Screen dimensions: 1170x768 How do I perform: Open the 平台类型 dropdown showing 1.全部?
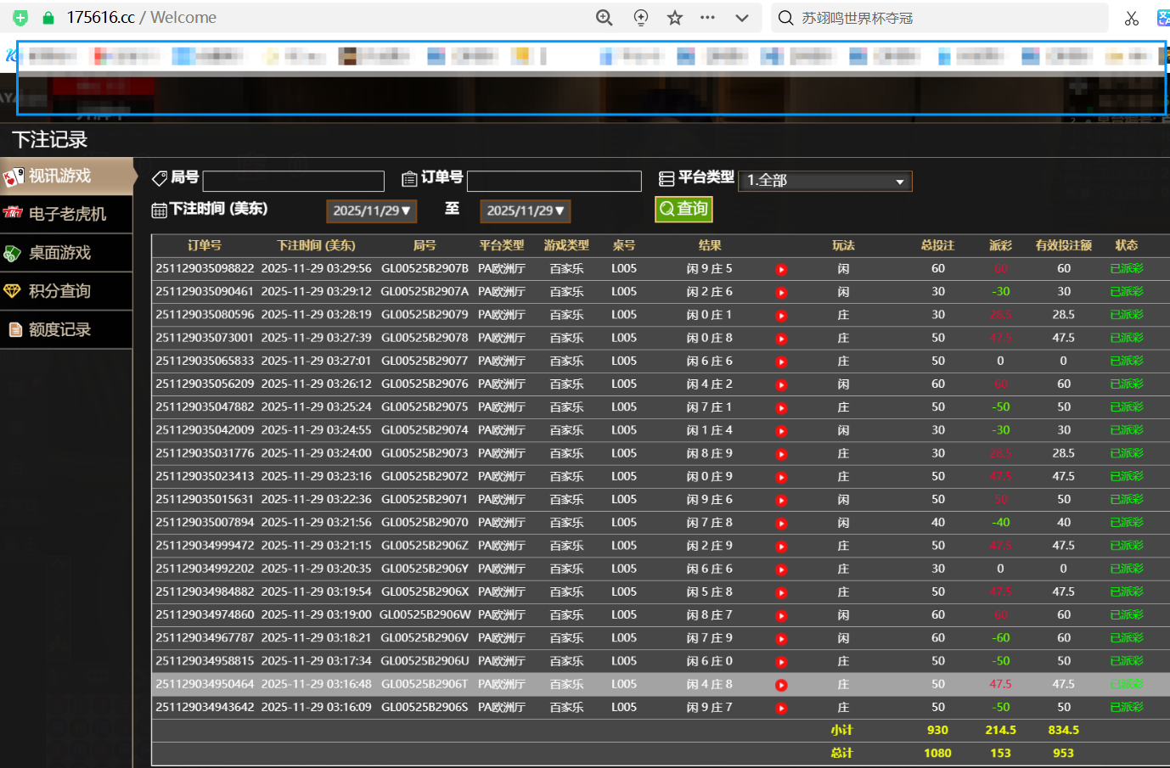(x=824, y=181)
